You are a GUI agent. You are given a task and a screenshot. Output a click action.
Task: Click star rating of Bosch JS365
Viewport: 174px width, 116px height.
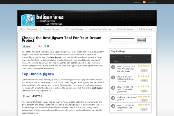pyautogui.click(x=144, y=86)
